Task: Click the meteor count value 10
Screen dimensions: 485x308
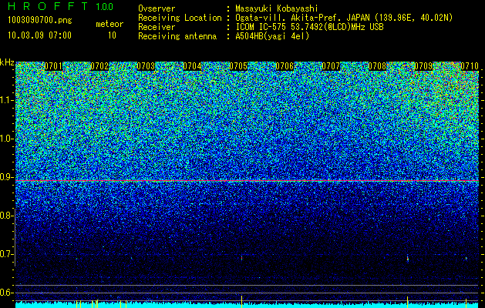Action: pyautogui.click(x=112, y=35)
